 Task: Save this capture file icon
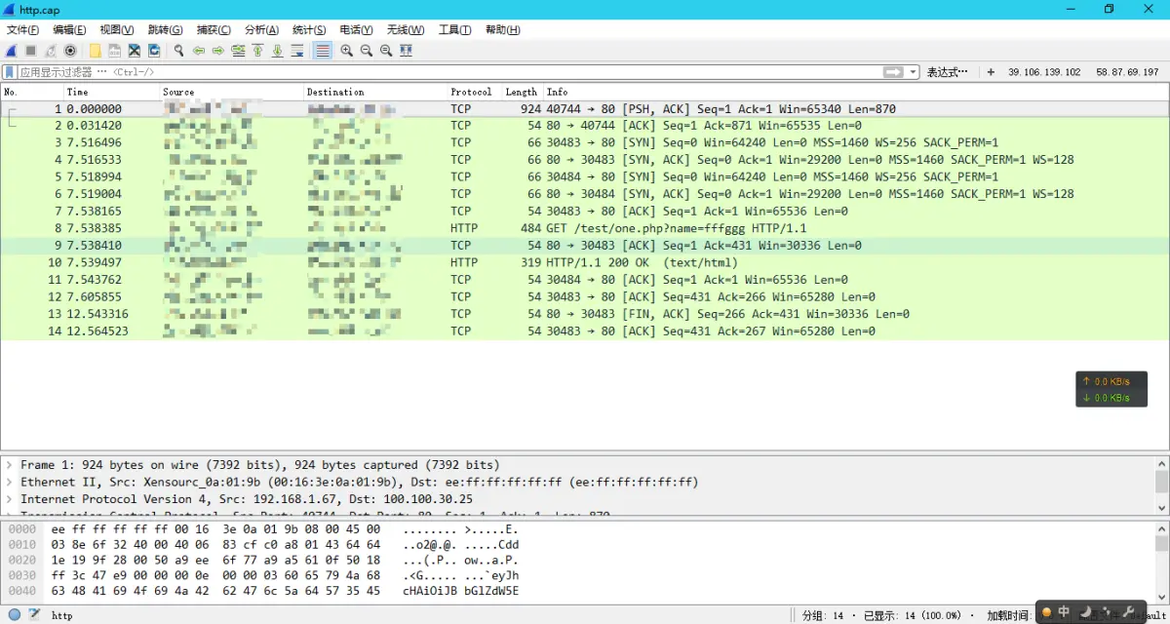point(115,51)
